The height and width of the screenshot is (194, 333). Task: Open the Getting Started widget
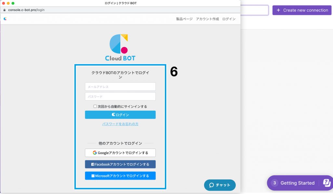pyautogui.click(x=297, y=183)
